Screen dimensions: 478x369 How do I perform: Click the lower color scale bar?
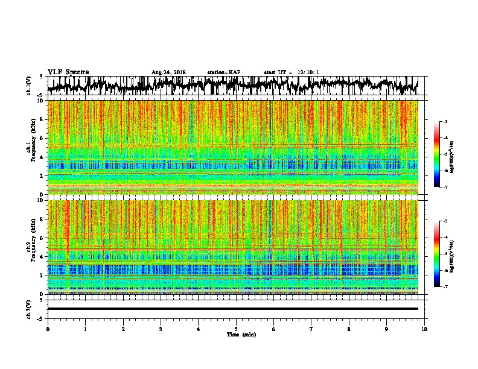tap(436, 254)
